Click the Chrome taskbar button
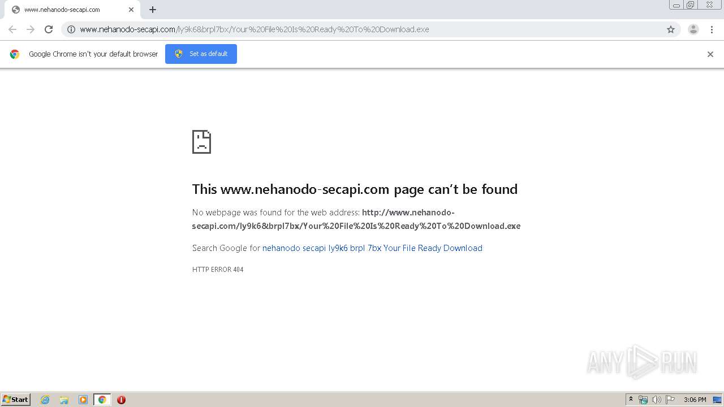The width and height of the screenshot is (724, 407). 102,400
